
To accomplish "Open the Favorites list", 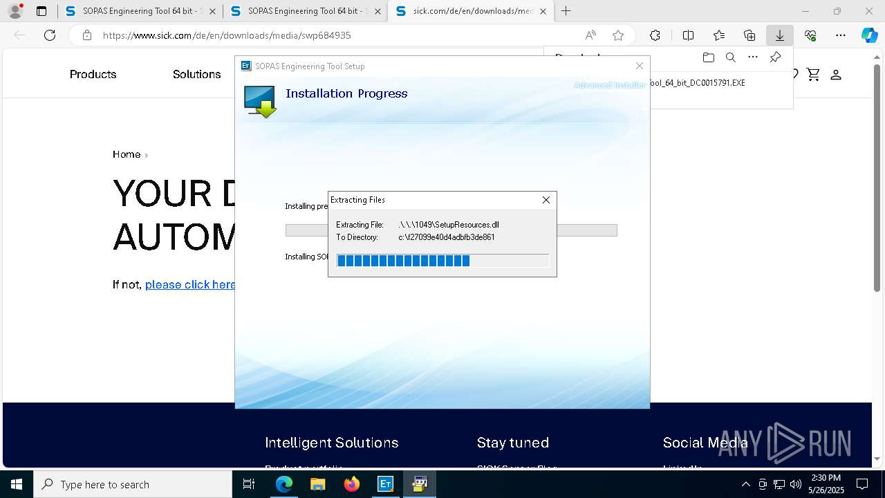I will [719, 35].
